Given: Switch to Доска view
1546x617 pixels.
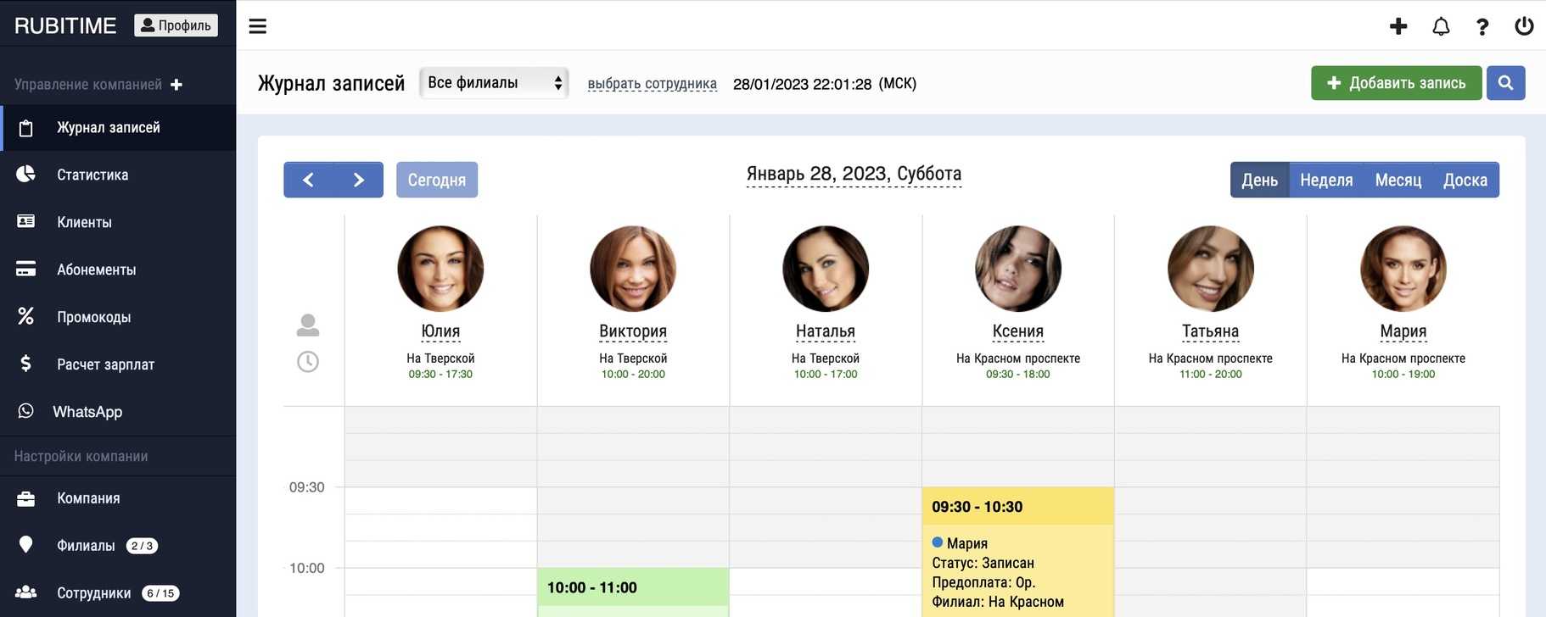Looking at the screenshot, I should [x=1465, y=180].
